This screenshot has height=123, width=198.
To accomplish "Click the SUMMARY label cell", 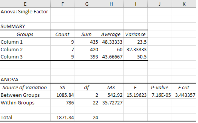I will tap(25, 26).
